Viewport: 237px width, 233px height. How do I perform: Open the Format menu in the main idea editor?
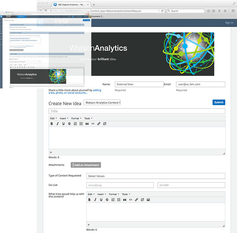(x=76, y=118)
